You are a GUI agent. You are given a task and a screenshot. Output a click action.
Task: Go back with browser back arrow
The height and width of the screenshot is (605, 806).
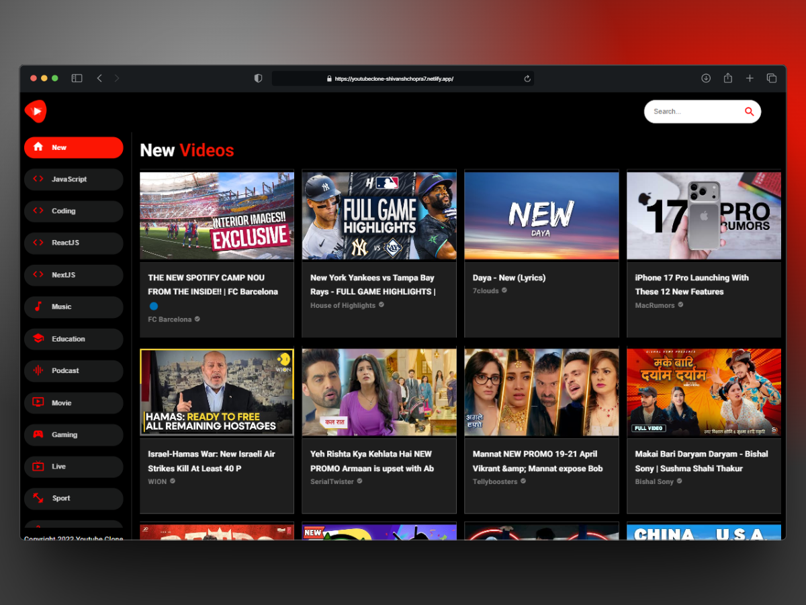tap(99, 78)
